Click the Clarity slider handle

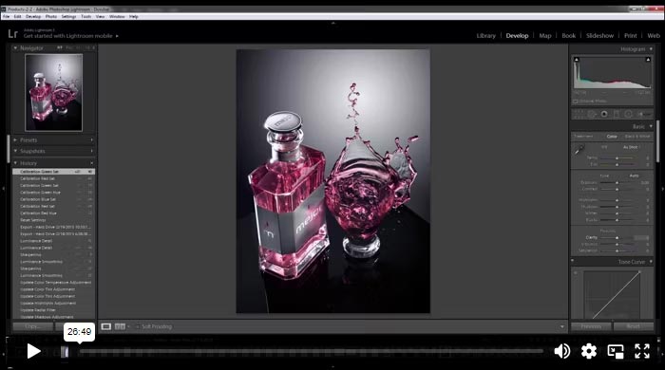617,237
